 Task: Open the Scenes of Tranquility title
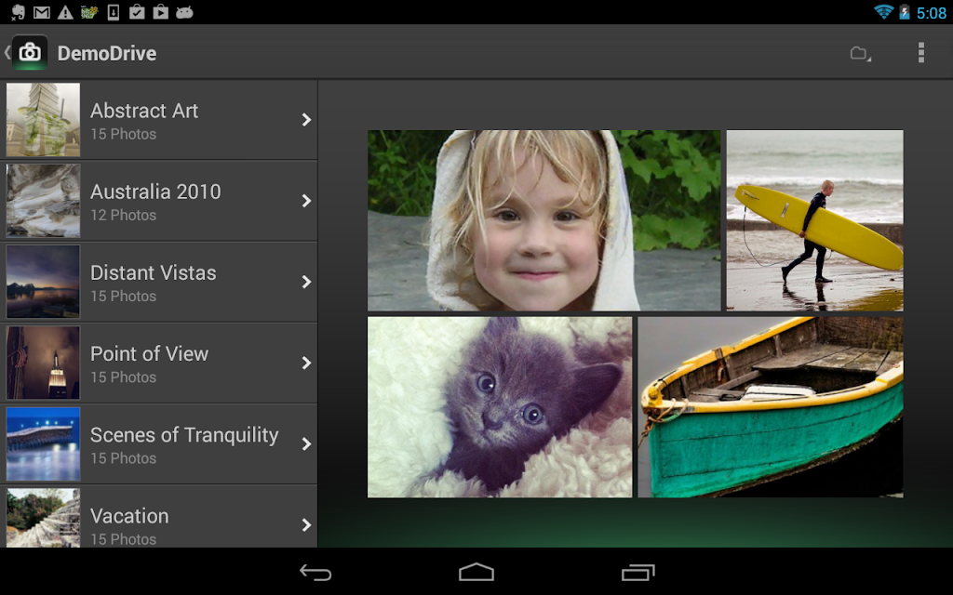tap(184, 435)
